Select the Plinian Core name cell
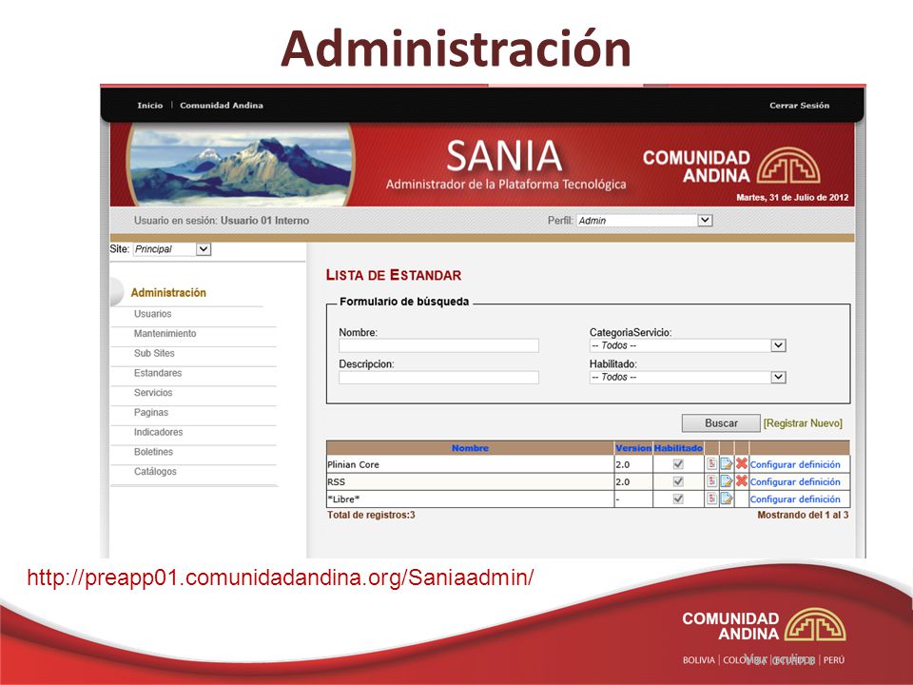This screenshot has height=685, width=913. (470, 464)
